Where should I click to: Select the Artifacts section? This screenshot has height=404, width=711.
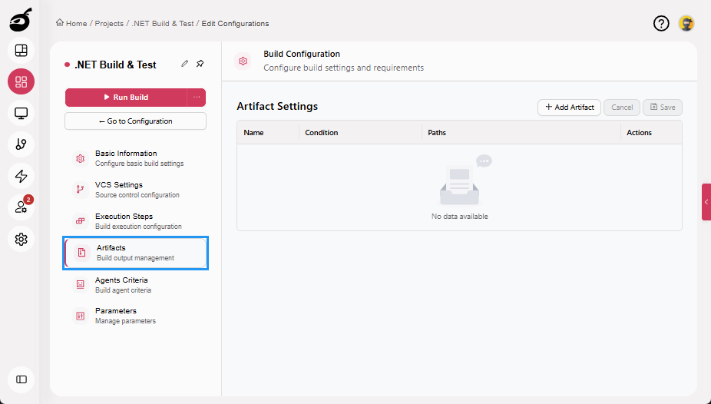coord(136,253)
